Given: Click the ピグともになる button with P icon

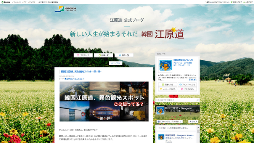Looking at the screenshot, I should (187, 89).
